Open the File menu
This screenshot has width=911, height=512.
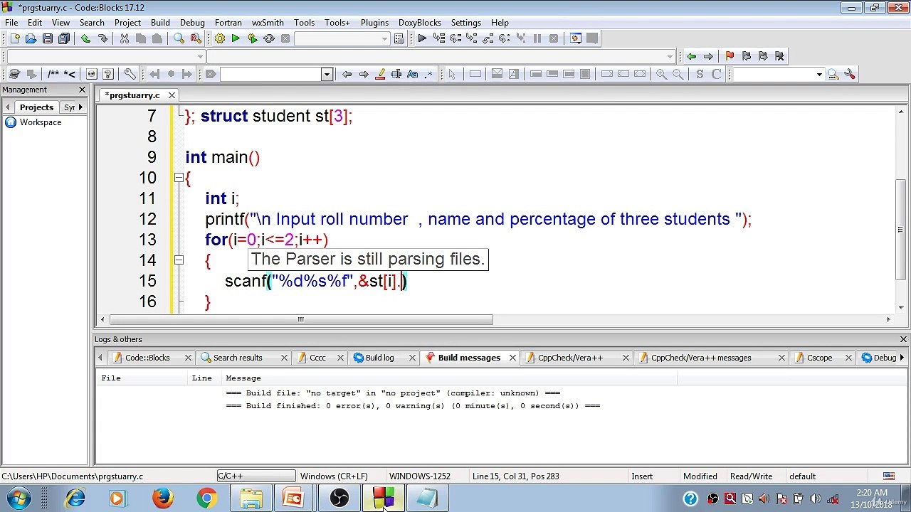click(11, 23)
